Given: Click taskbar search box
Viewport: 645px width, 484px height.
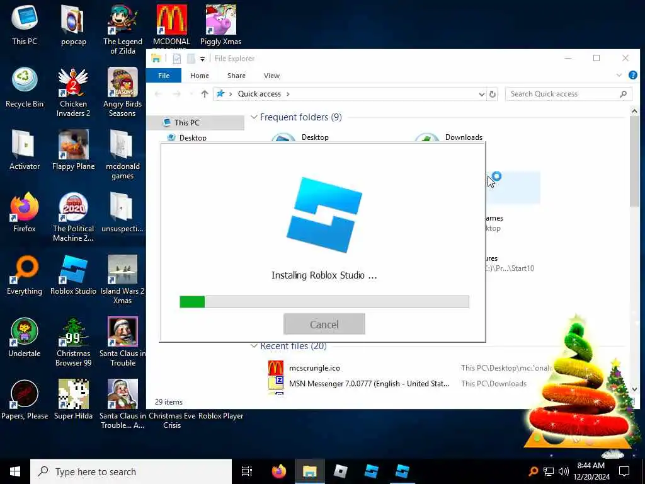Looking at the screenshot, I should [x=131, y=471].
